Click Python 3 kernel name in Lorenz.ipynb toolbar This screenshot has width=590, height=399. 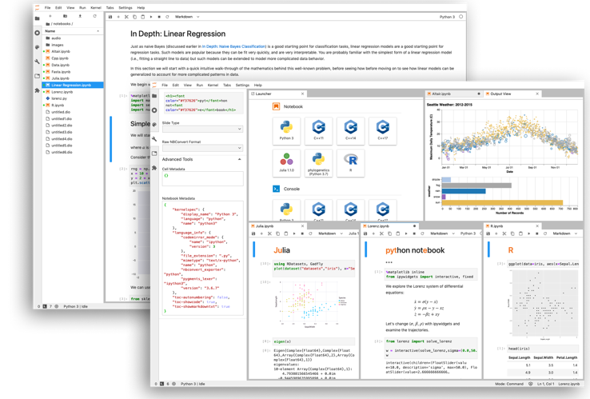point(468,233)
